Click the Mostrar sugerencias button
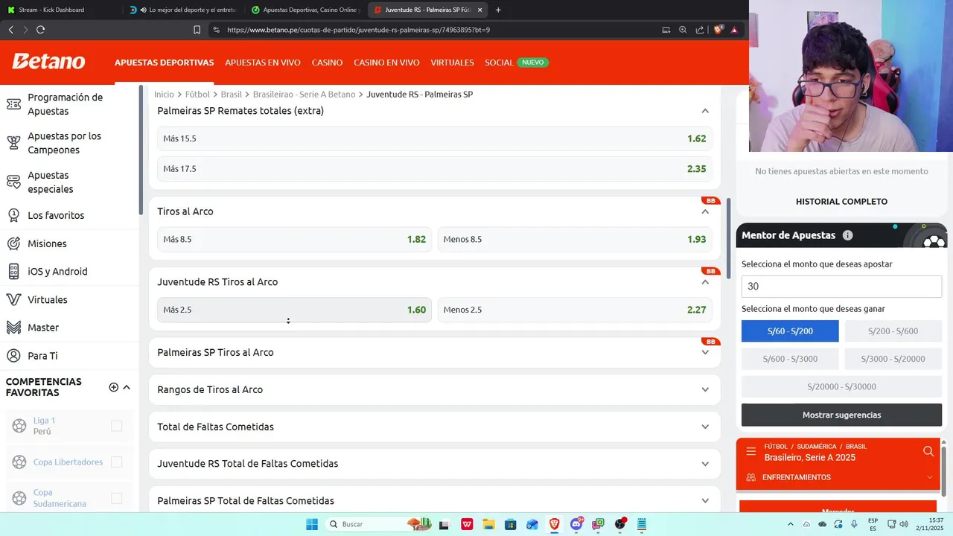The width and height of the screenshot is (953, 536). (x=841, y=415)
